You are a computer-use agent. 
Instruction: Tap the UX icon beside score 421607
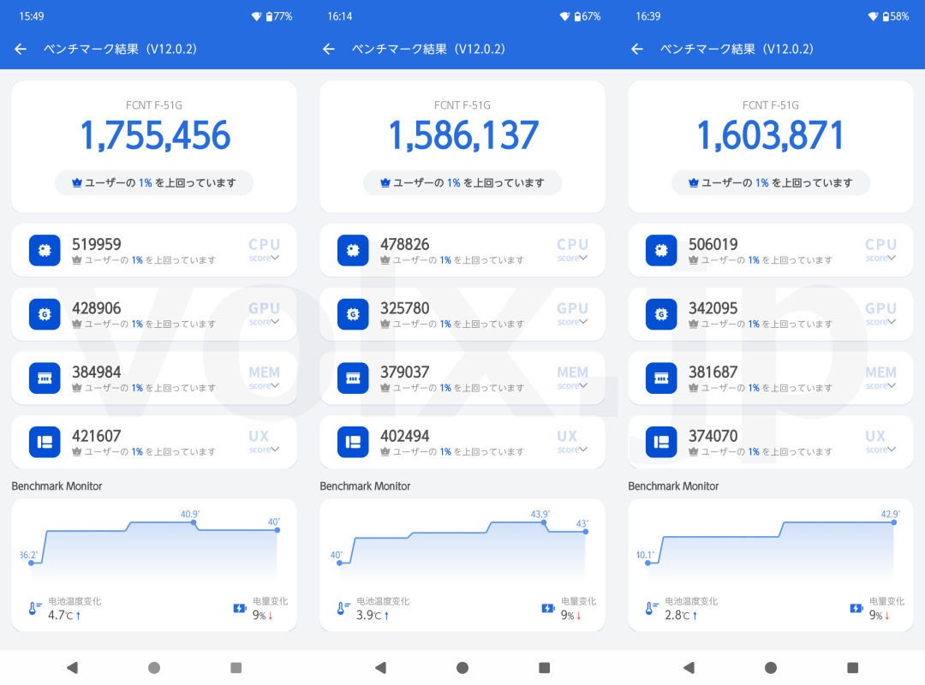[45, 442]
